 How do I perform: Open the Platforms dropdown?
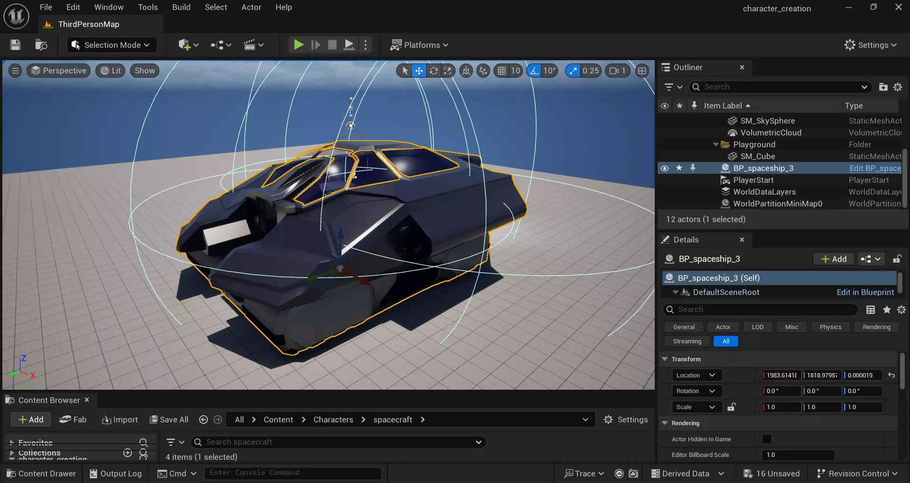[419, 45]
